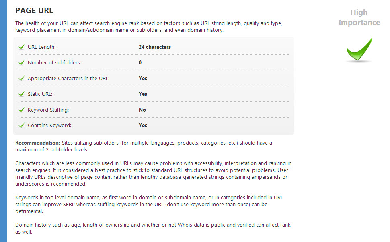Select the URL Length label
Screen dimensions: 390x242
(x=41, y=47)
